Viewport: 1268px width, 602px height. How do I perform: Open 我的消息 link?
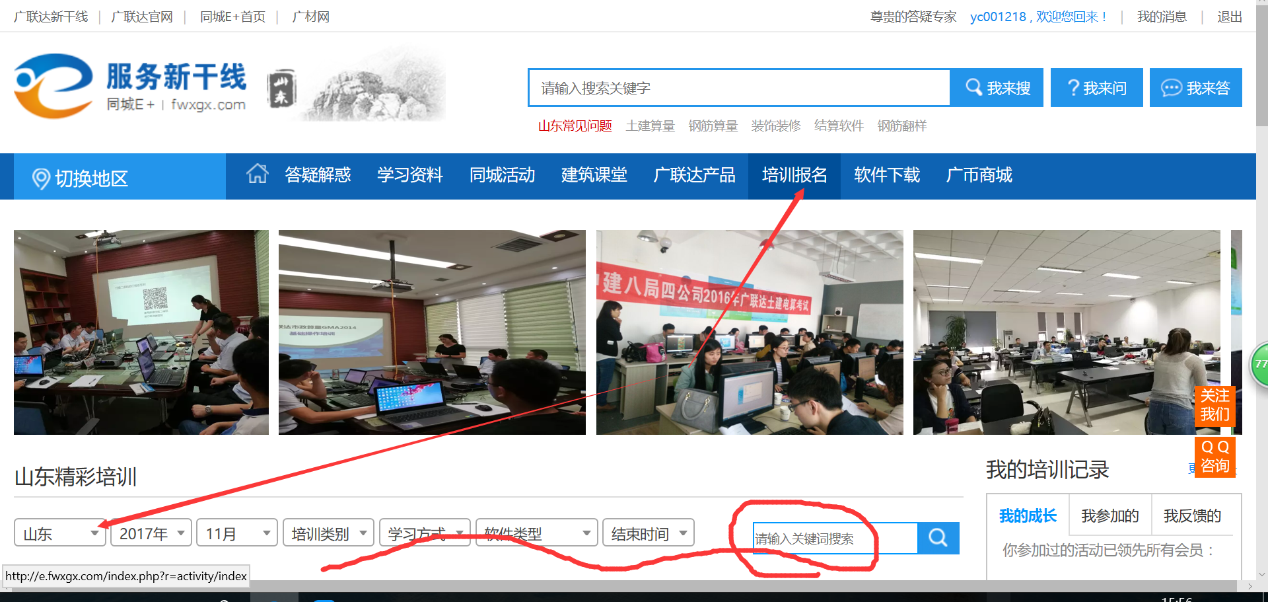point(1162,17)
